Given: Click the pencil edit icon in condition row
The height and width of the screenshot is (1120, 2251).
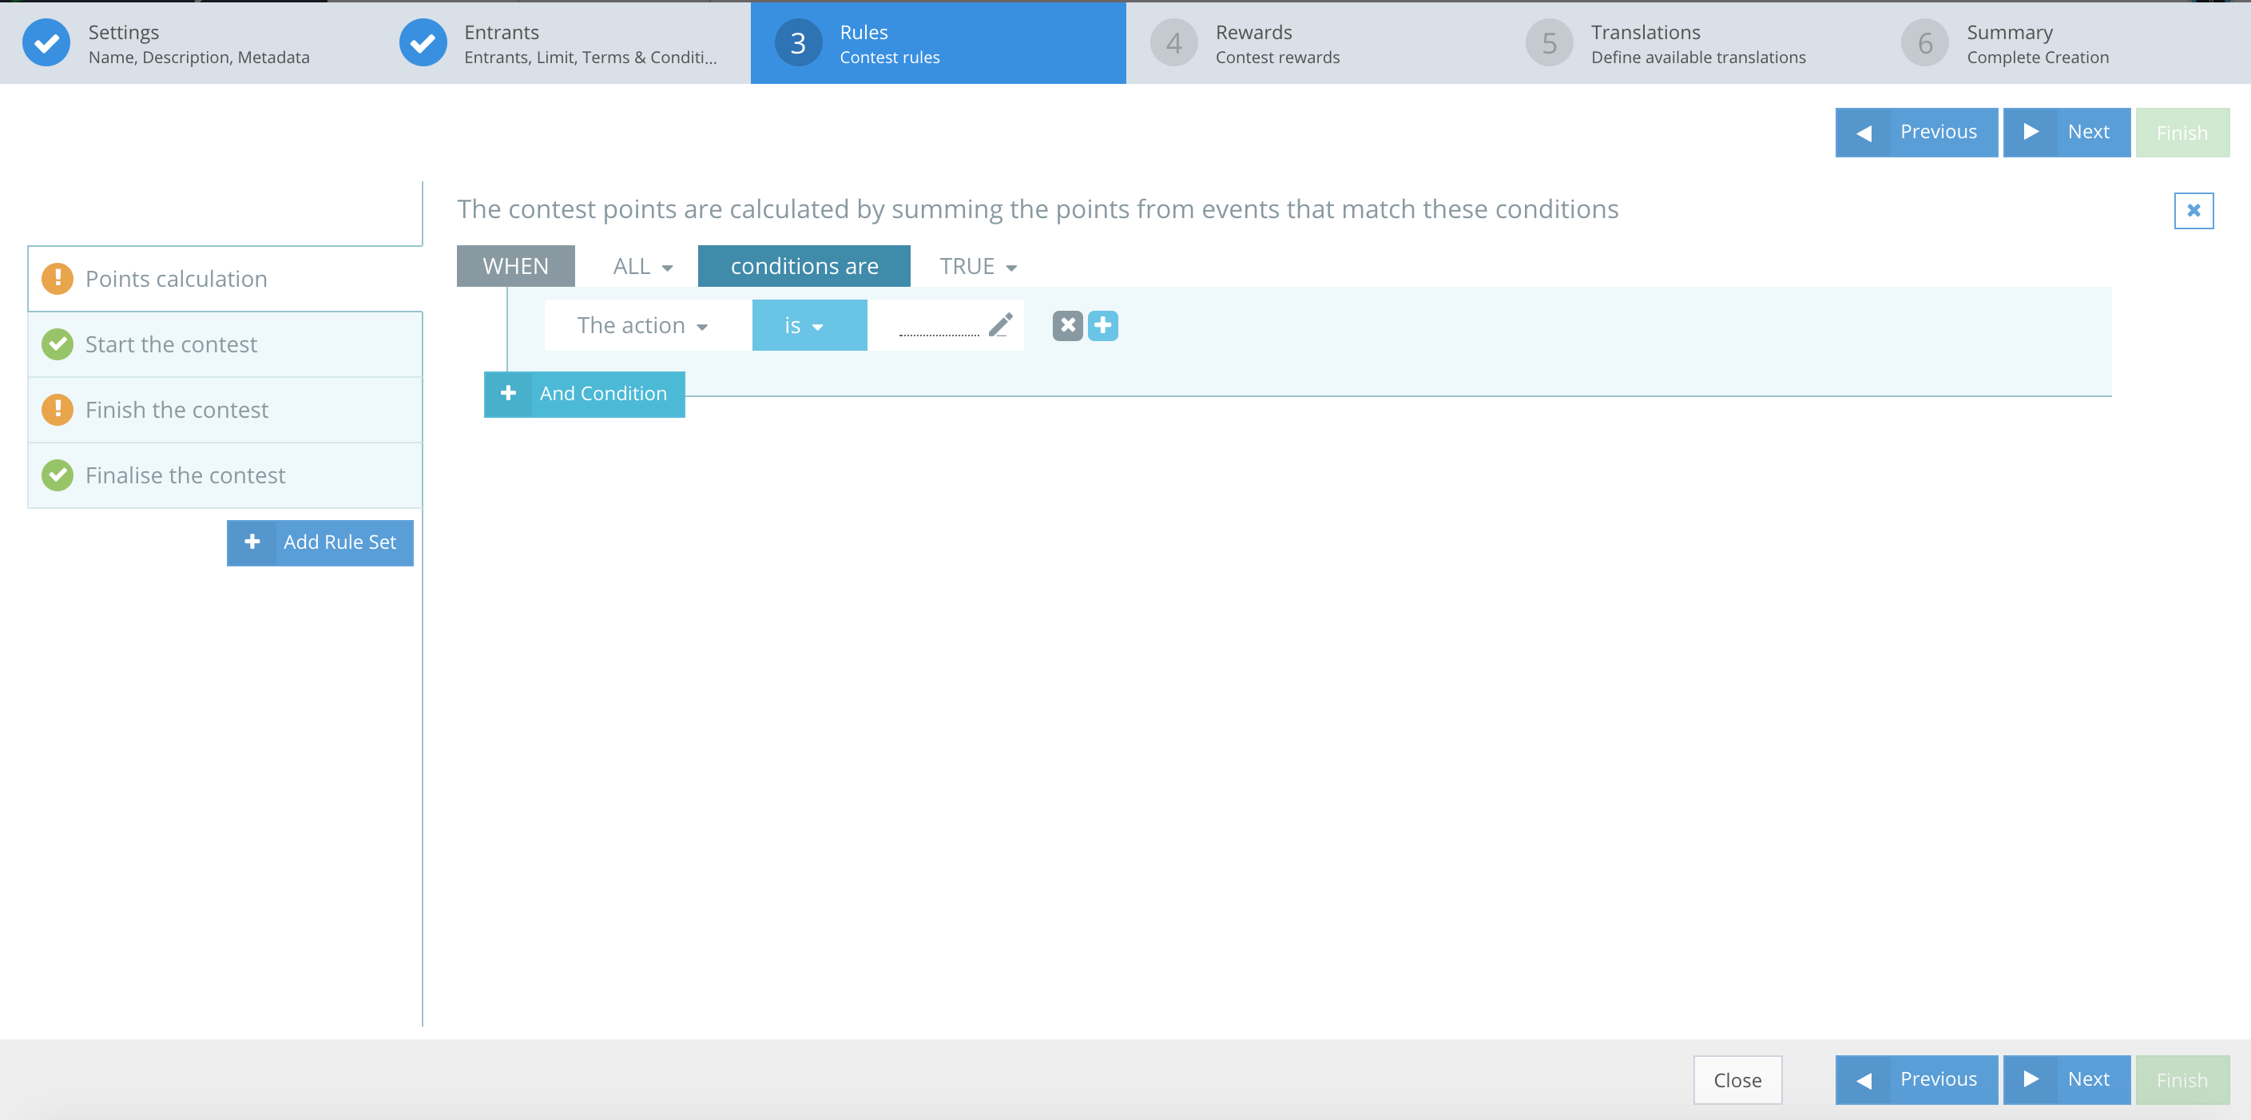Looking at the screenshot, I should (1001, 325).
